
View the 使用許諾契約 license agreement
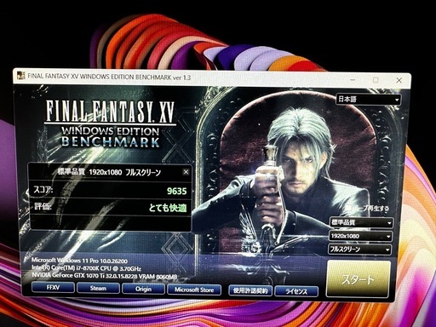click(250, 290)
